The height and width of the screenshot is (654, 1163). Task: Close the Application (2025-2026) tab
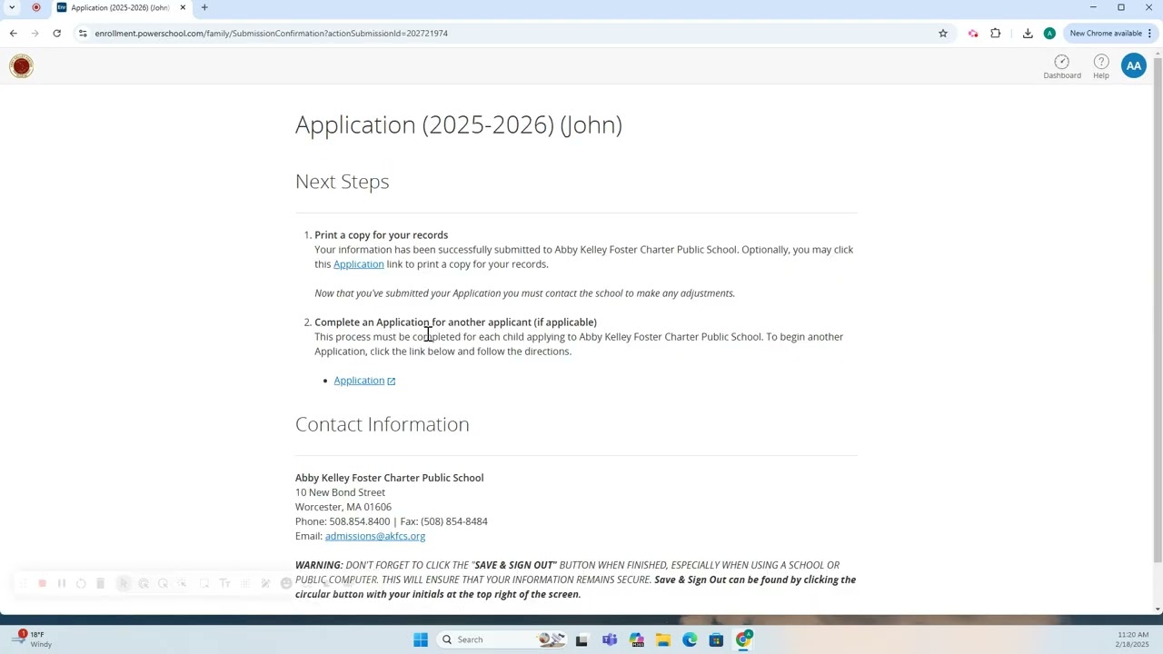tap(183, 7)
